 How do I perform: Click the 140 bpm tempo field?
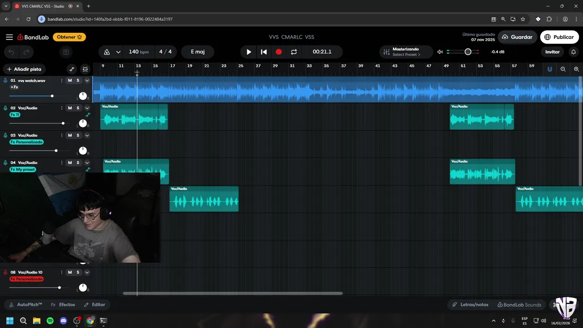[138, 52]
